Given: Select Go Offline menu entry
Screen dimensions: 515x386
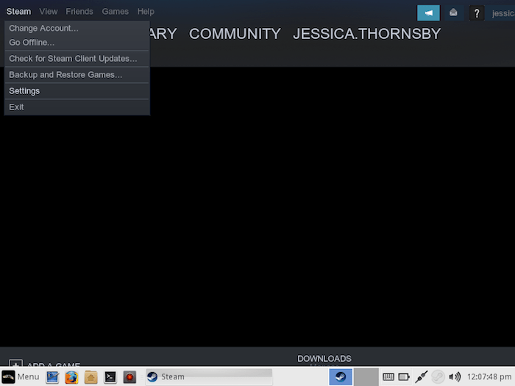Looking at the screenshot, I should 77,43.
